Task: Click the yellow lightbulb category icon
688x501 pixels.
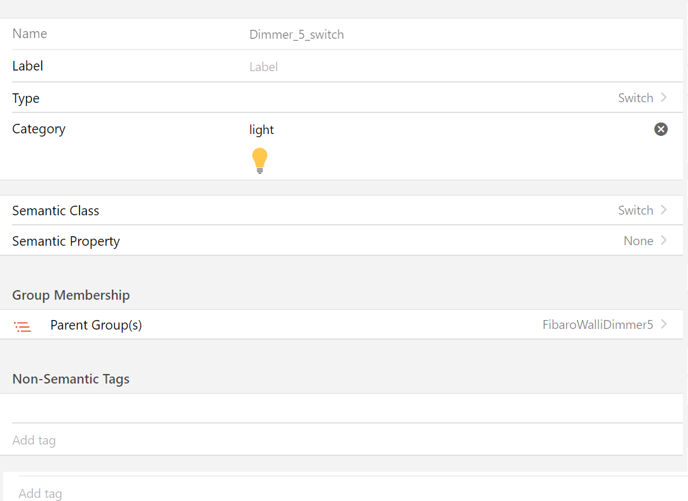Action: [260, 161]
